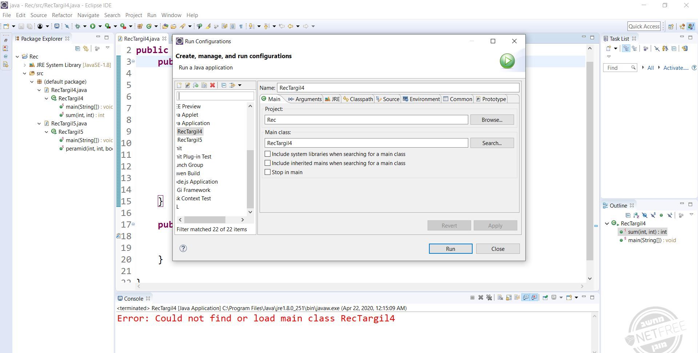Click the Save icon in the main toolbar
Screen dimensions: 698x353
coord(21,26)
